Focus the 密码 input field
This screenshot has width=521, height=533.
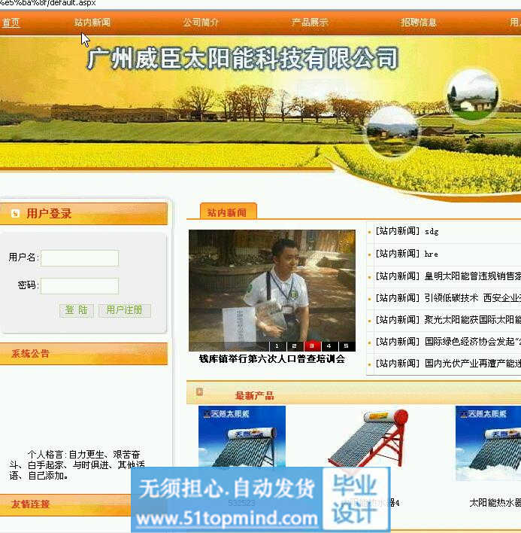pos(80,286)
